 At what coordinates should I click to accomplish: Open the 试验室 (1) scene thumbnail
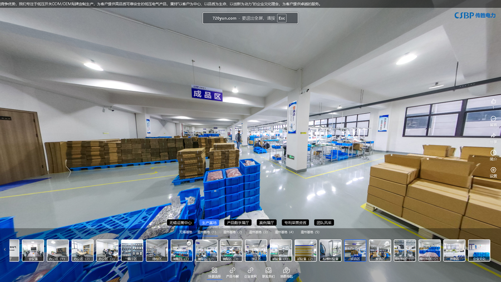[281, 251]
